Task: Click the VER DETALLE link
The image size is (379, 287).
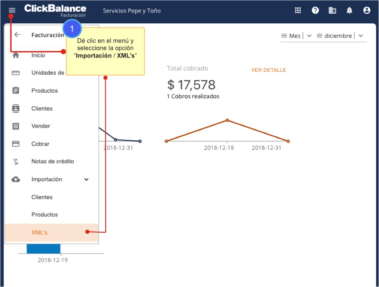Action: pos(269,70)
